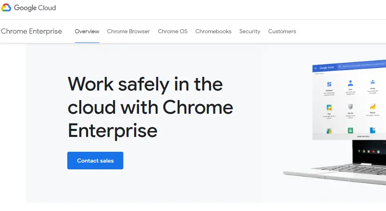Click the Contact sales button
The image size is (386, 211).
(x=95, y=161)
